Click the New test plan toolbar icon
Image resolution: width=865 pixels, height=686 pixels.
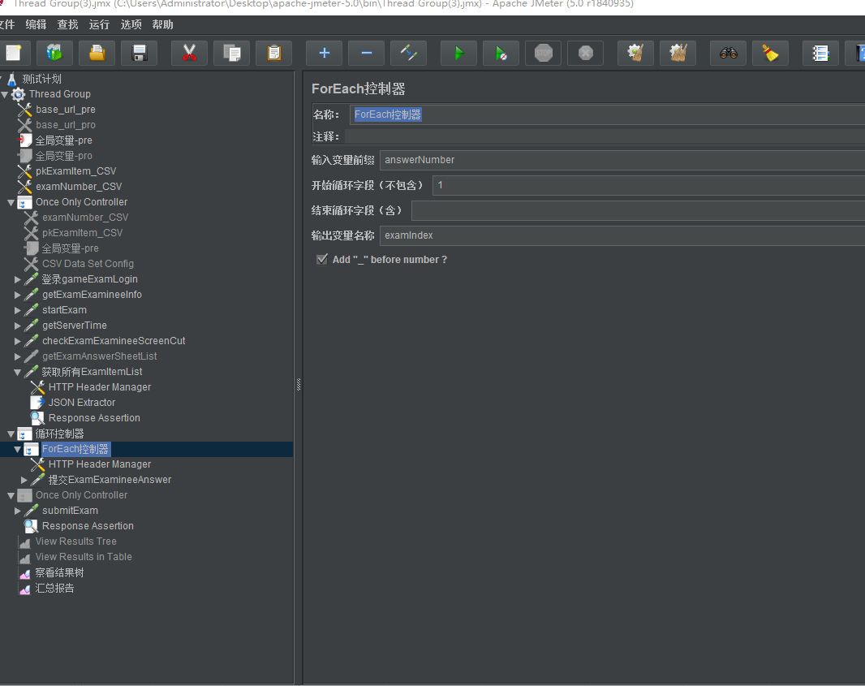click(x=13, y=53)
